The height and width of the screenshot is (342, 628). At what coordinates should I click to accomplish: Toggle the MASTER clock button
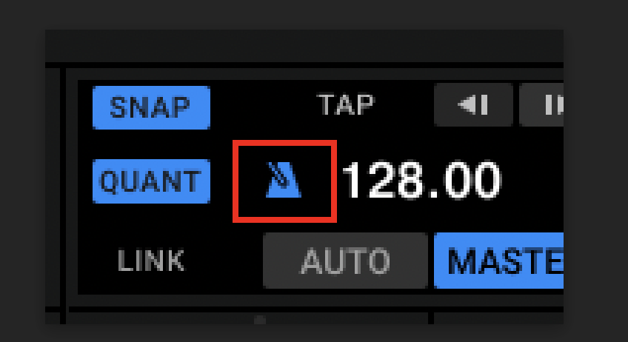click(499, 261)
